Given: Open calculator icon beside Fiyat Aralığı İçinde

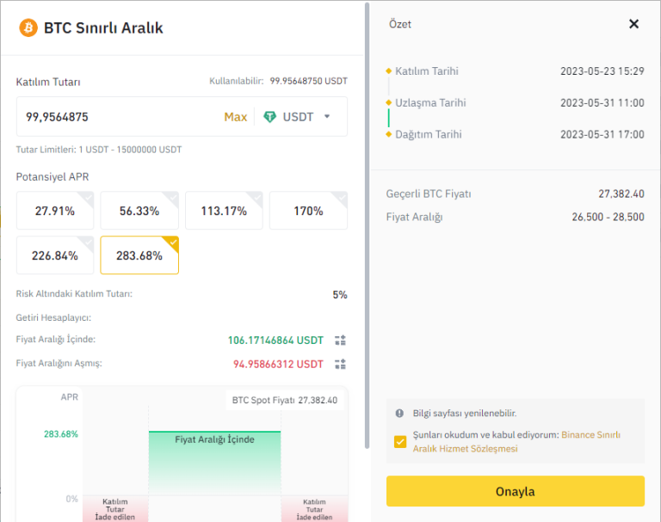Looking at the screenshot, I should (340, 341).
